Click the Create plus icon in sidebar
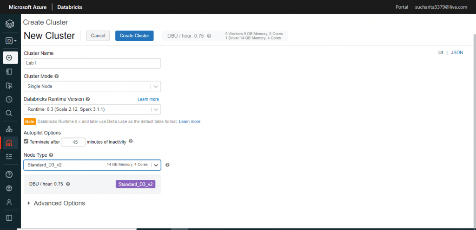This screenshot has height=230, width=476. [10, 57]
